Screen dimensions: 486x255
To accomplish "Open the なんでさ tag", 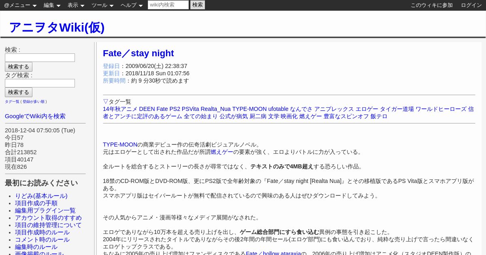I will (x=301, y=109).
